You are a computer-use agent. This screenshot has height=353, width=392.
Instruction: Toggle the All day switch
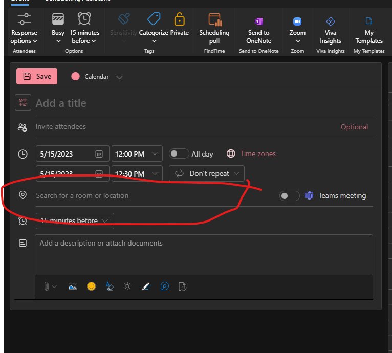click(179, 153)
